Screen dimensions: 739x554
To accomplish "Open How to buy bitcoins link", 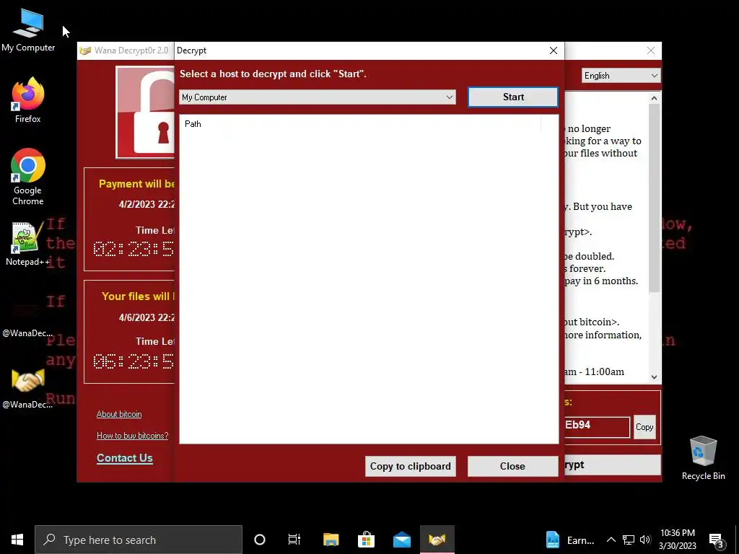I will pyautogui.click(x=133, y=436).
